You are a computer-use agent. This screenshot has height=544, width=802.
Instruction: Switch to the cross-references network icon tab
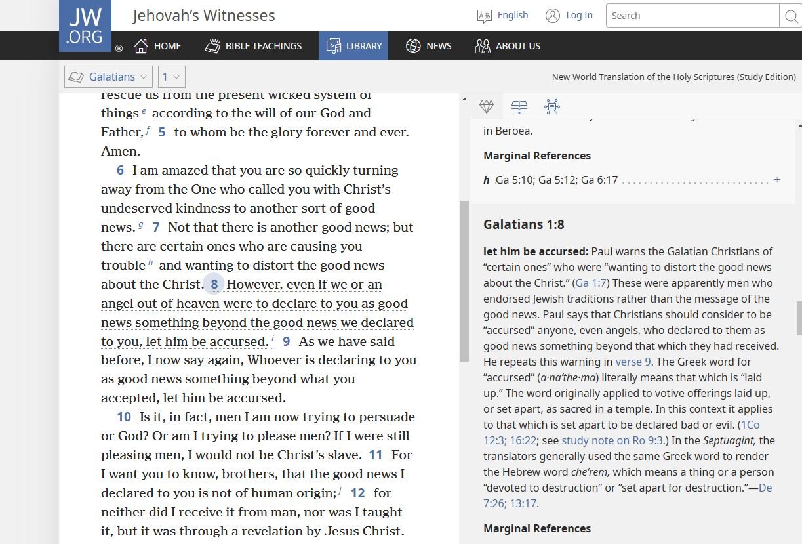tap(552, 106)
